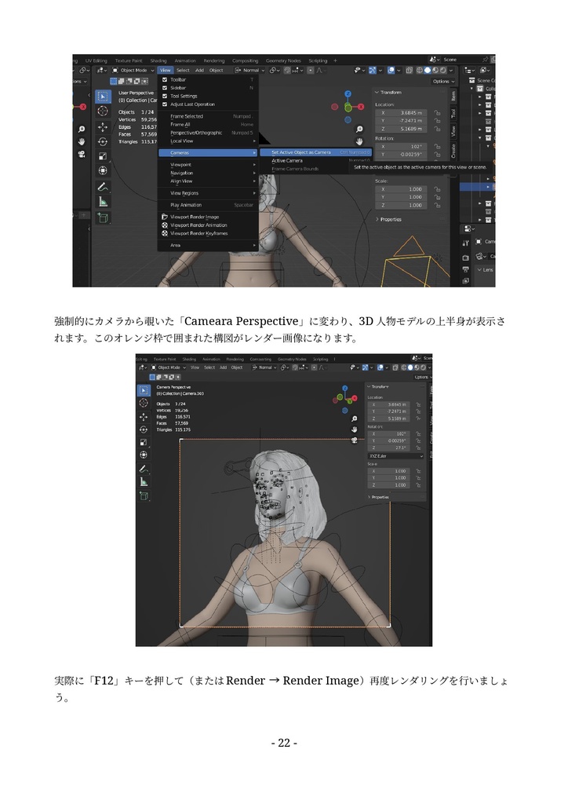Choose Set Active Object as Camera
The width and height of the screenshot is (568, 804).
pyautogui.click(x=315, y=152)
